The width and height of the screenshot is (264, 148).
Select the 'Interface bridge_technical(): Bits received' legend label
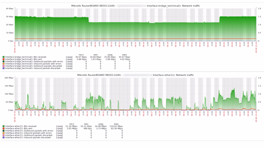(26, 57)
